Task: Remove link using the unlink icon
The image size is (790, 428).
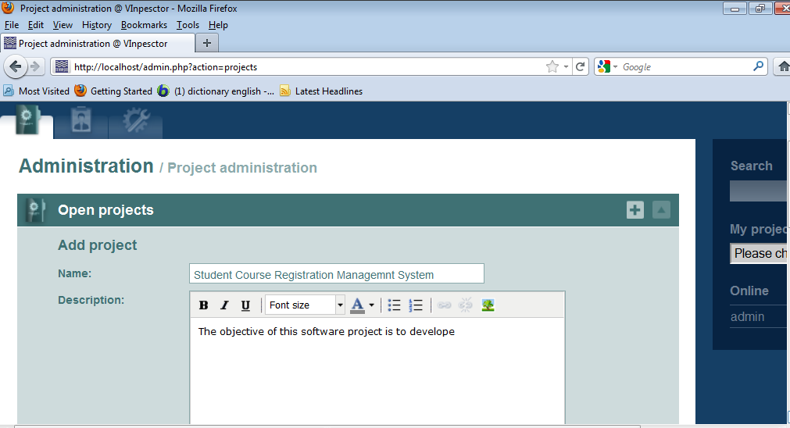Action: 466,305
